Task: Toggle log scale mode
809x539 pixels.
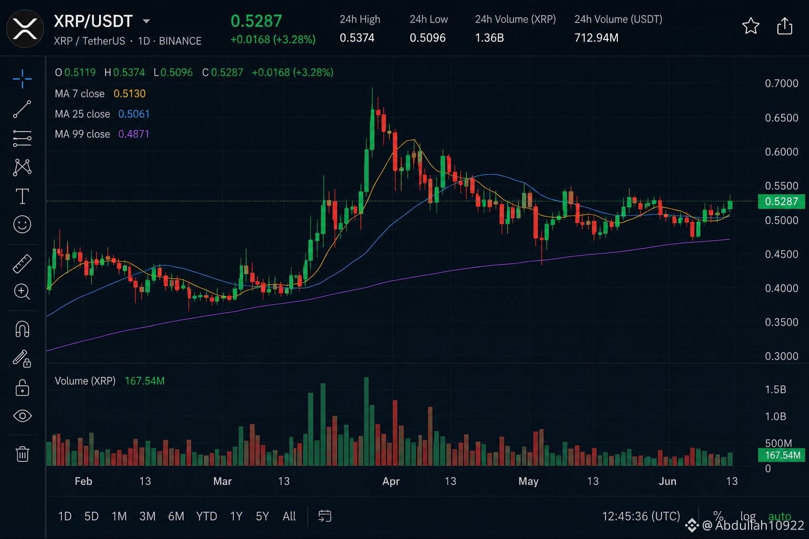Action: (748, 516)
